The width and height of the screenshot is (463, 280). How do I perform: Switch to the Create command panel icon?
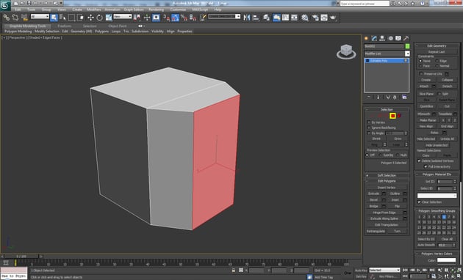(366, 38)
